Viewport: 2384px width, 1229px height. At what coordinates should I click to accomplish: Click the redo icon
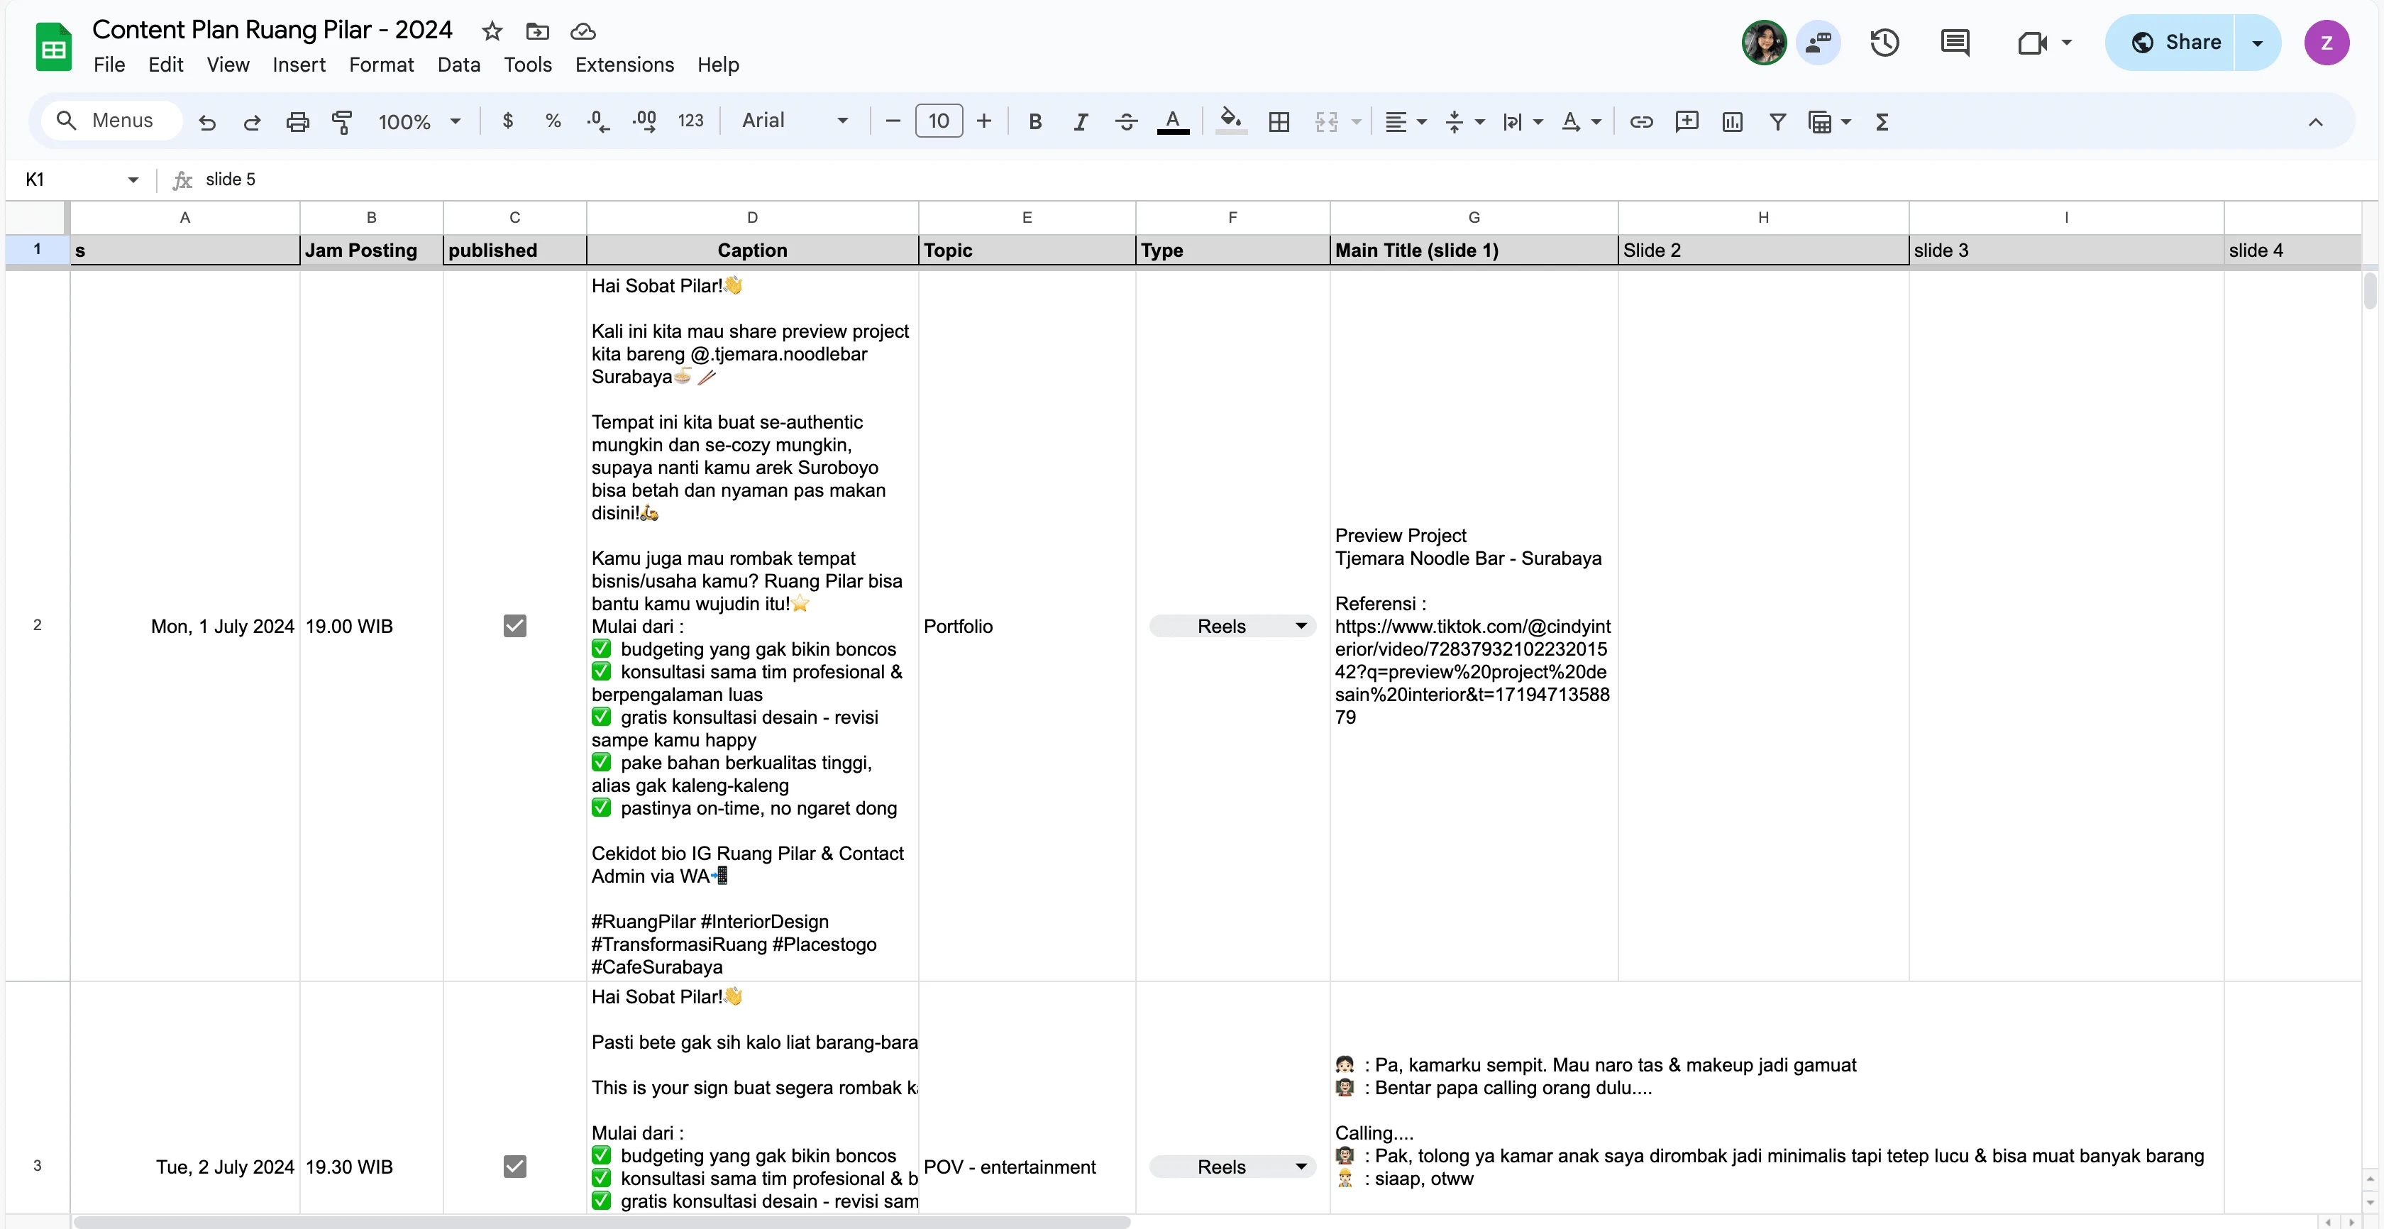[252, 121]
